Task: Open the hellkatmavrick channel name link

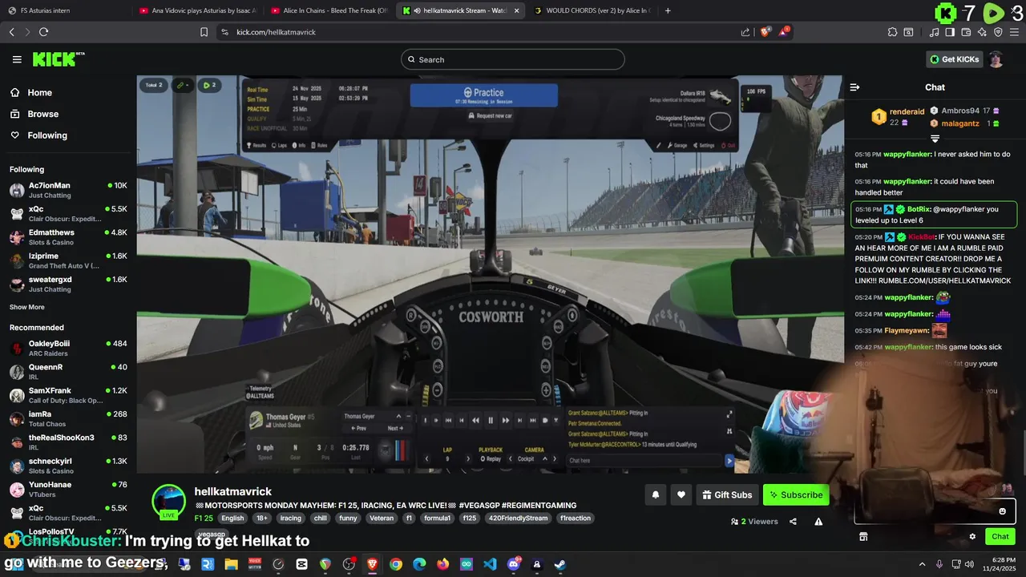Action: pos(233,491)
